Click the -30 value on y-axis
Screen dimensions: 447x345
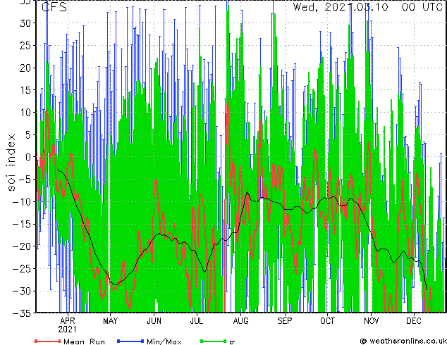(22, 291)
